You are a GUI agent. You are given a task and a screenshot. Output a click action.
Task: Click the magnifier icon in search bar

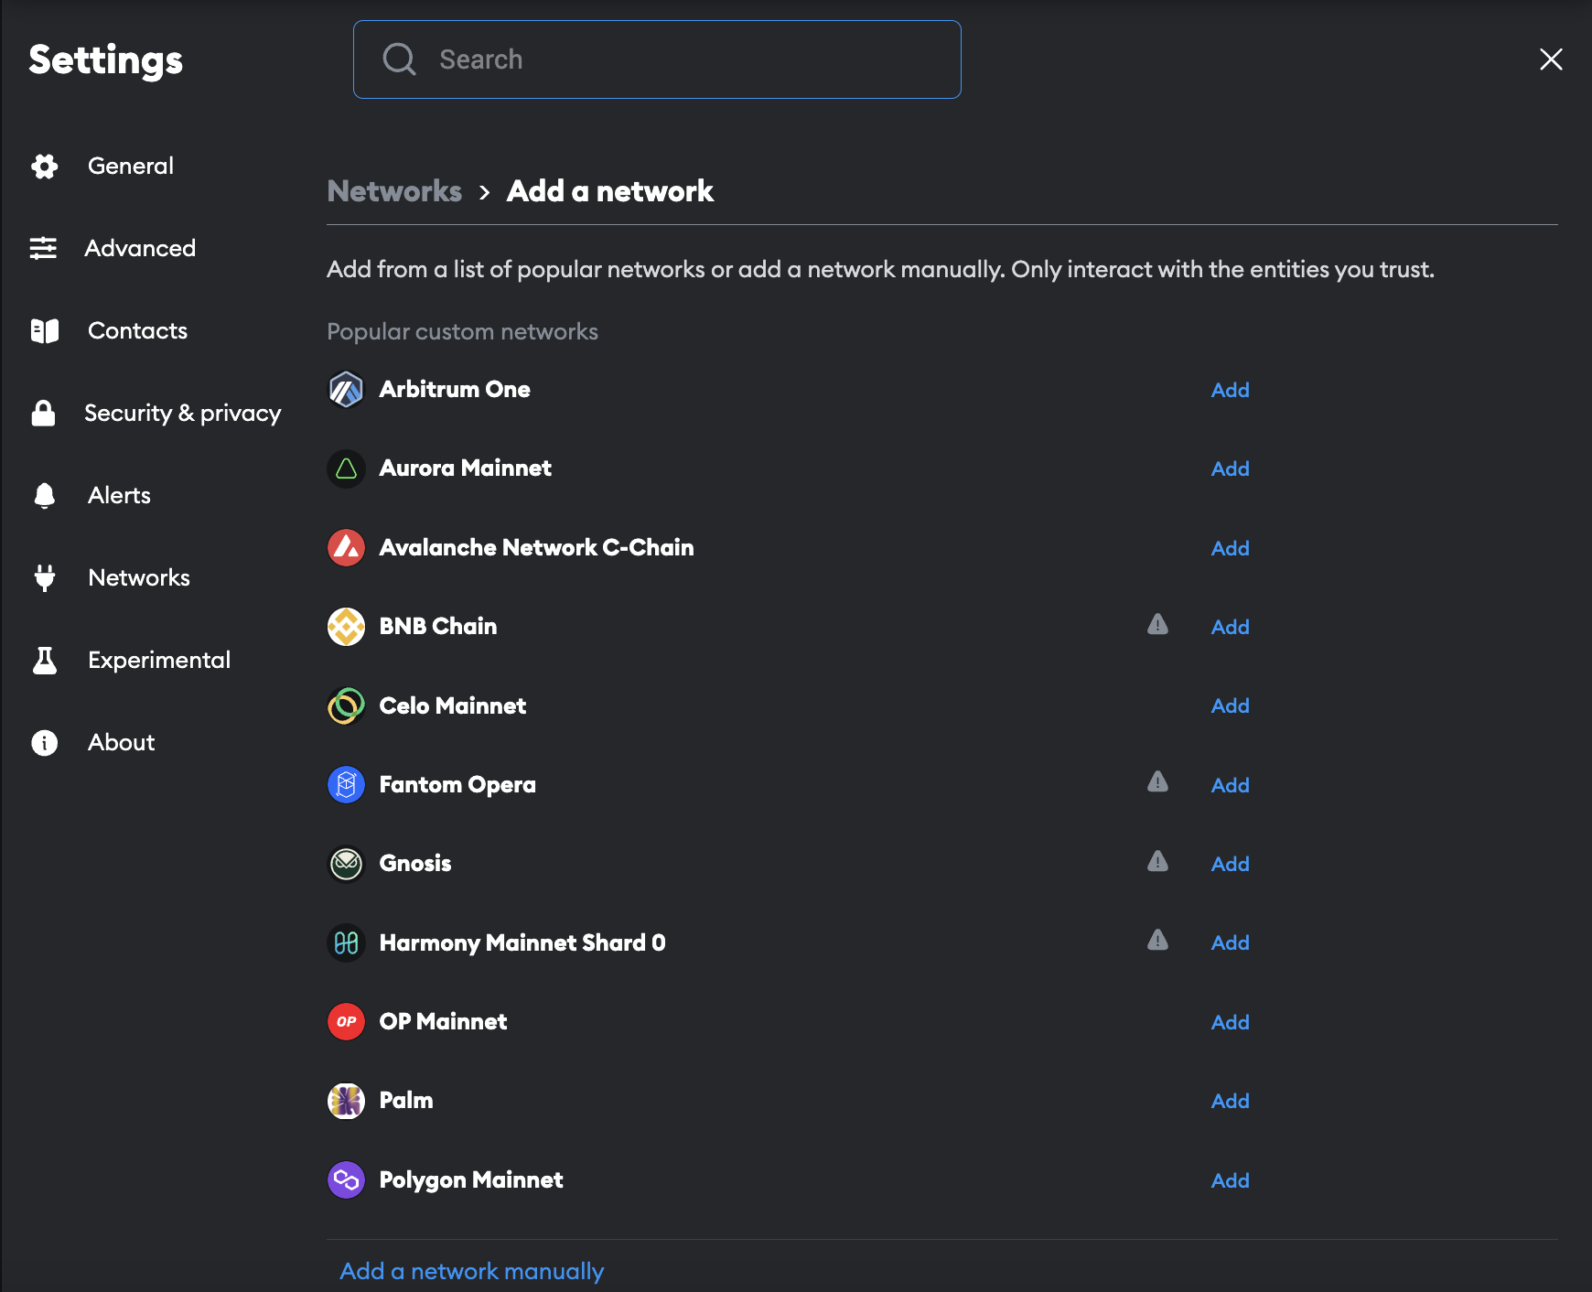[x=399, y=59]
